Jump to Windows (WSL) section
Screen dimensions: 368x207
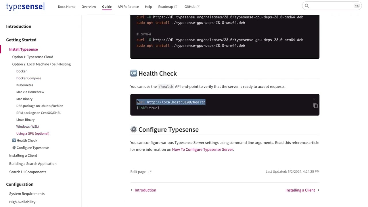click(x=28, y=126)
